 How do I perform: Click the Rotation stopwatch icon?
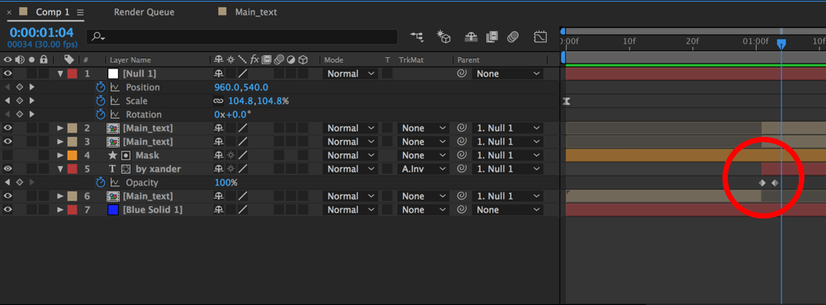click(101, 115)
